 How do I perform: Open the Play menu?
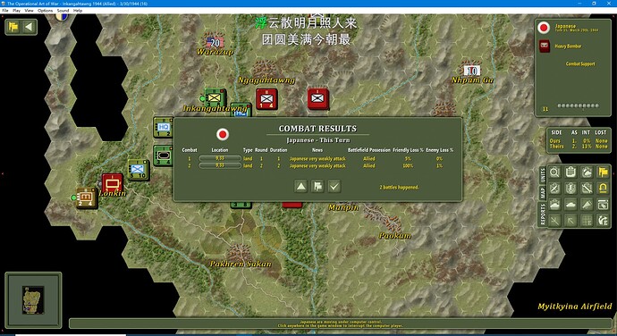click(16, 11)
